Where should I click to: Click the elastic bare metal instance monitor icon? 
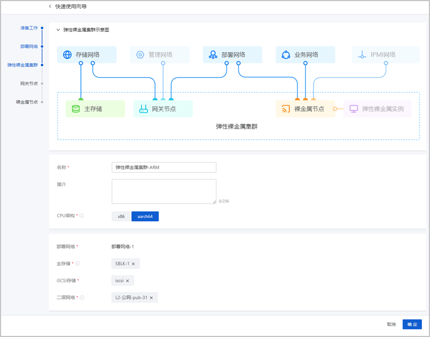pyautogui.click(x=354, y=109)
